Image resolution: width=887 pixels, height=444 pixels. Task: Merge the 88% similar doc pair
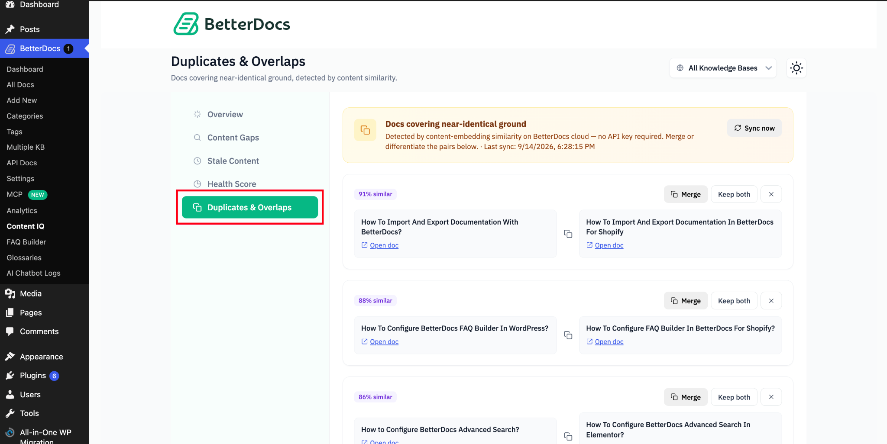pyautogui.click(x=686, y=301)
